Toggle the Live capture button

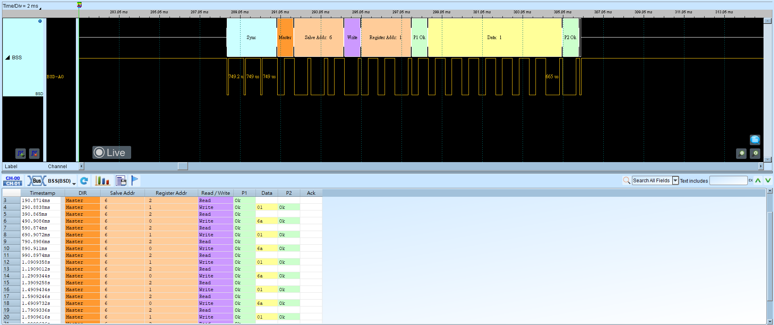pyautogui.click(x=112, y=152)
